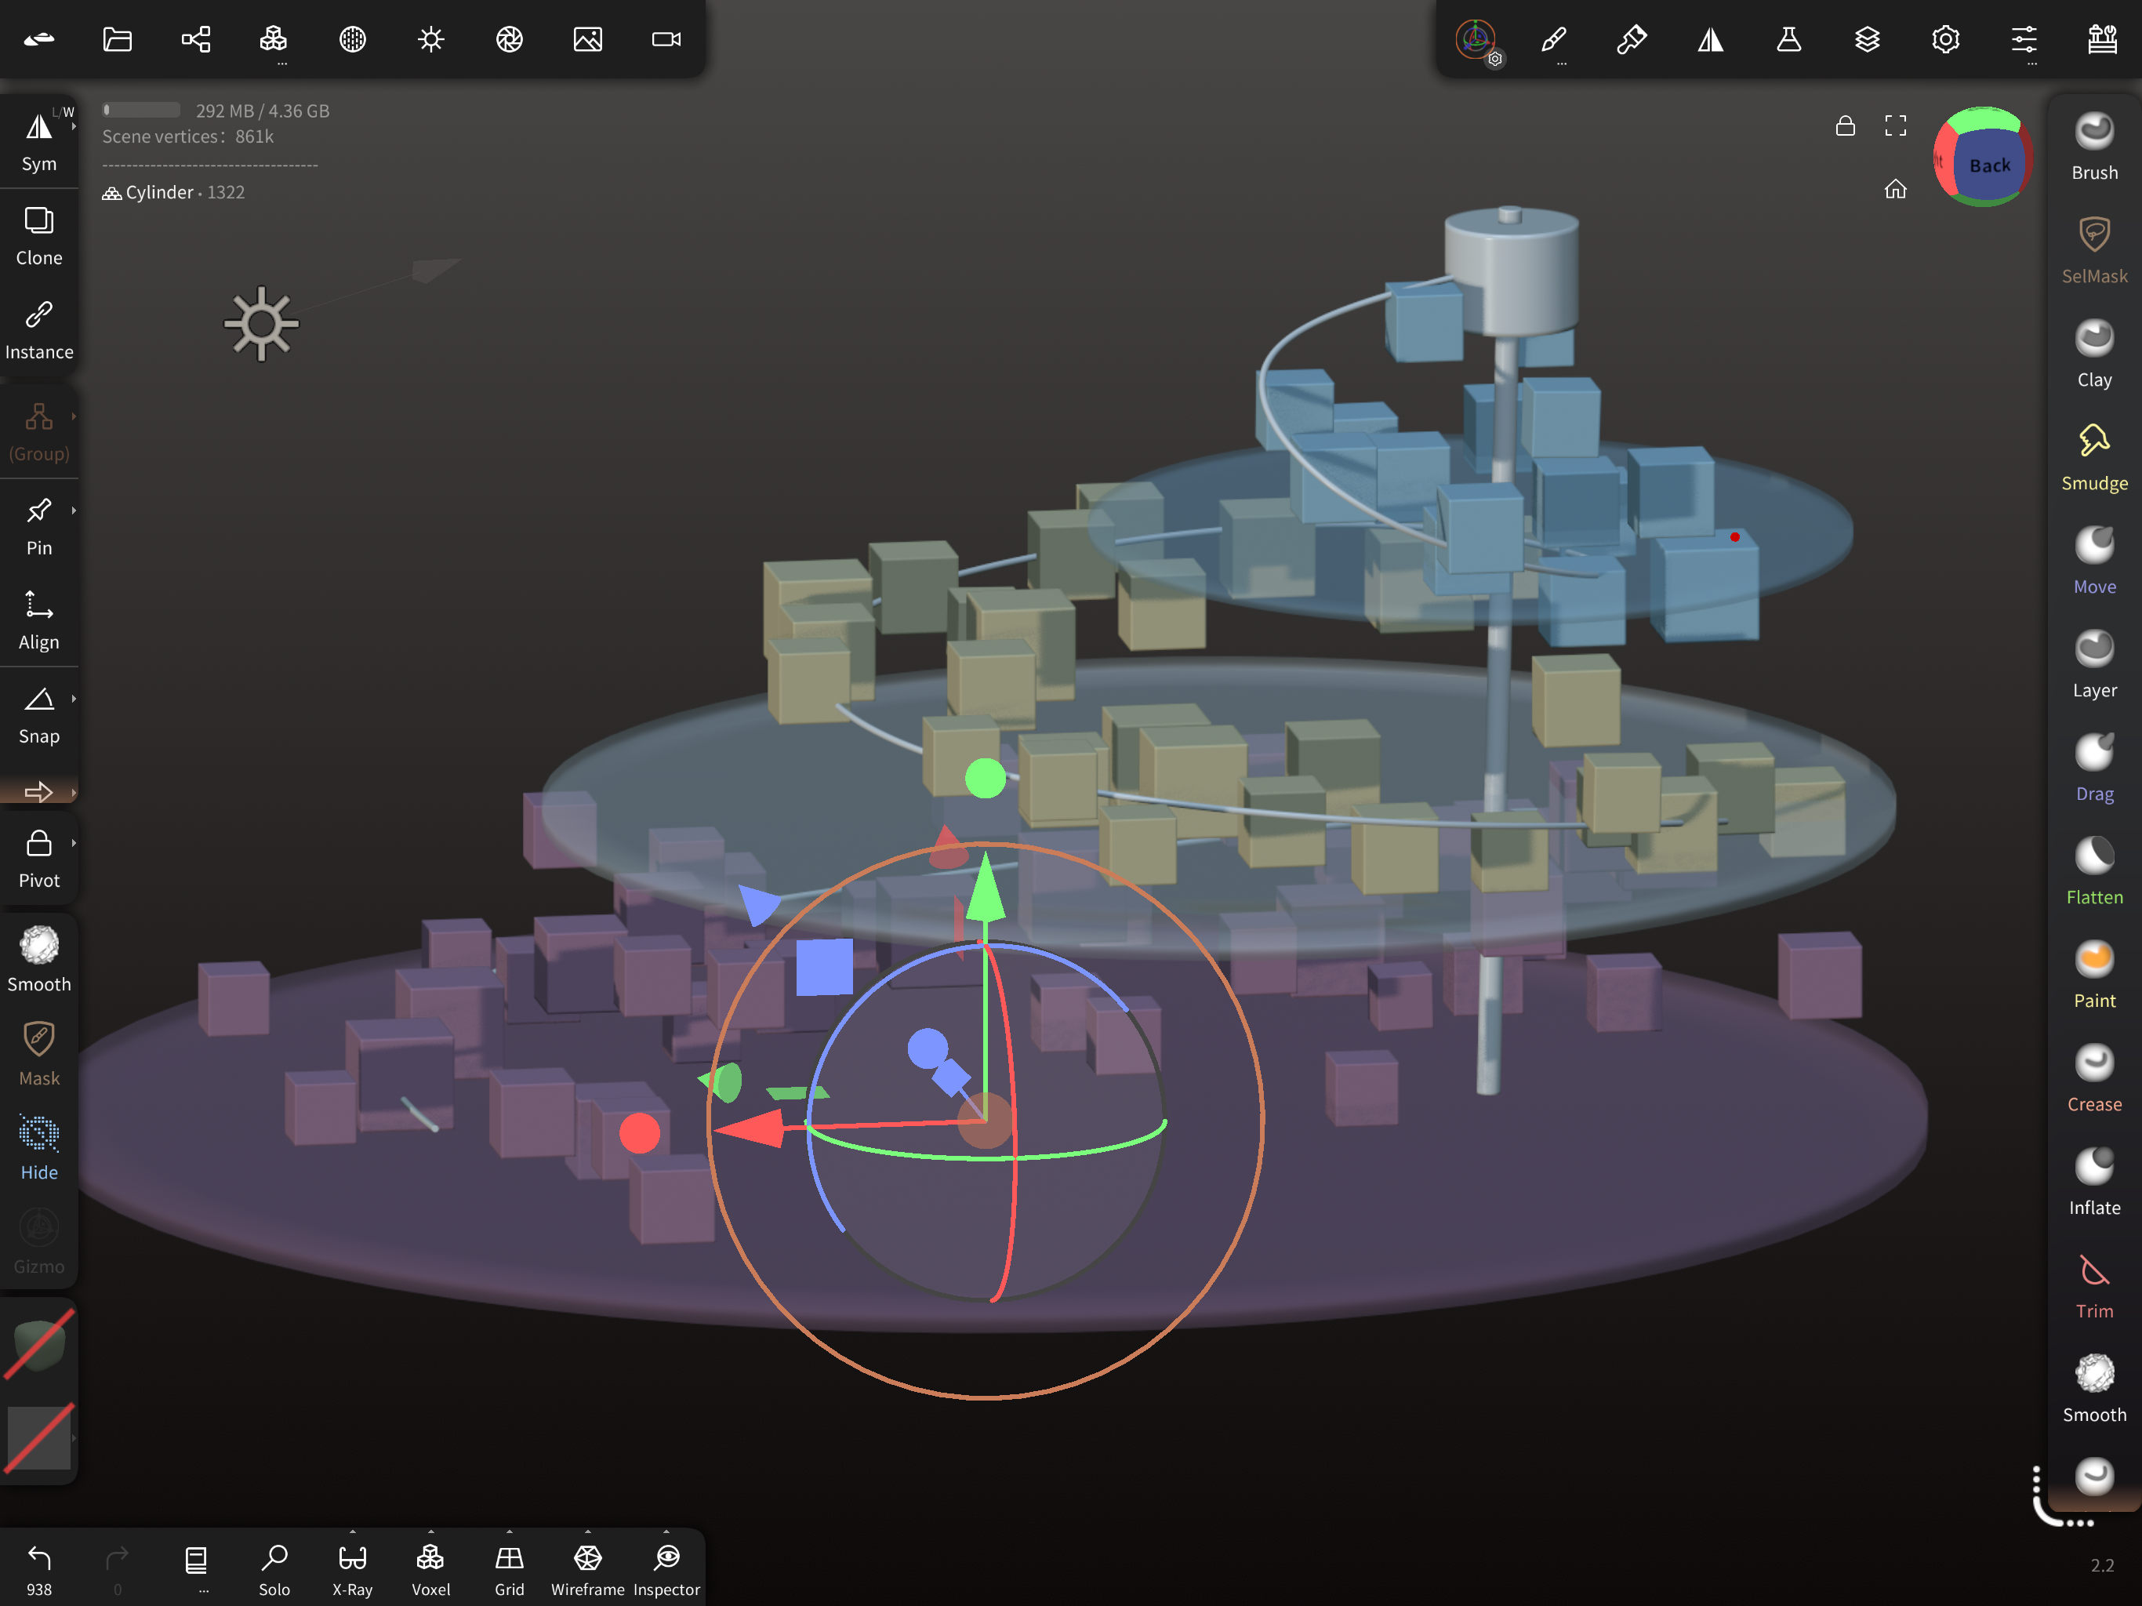Image resolution: width=2142 pixels, height=1606 pixels.
Task: Open the lighting sun settings
Action: (x=431, y=40)
